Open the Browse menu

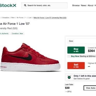point(76,5)
